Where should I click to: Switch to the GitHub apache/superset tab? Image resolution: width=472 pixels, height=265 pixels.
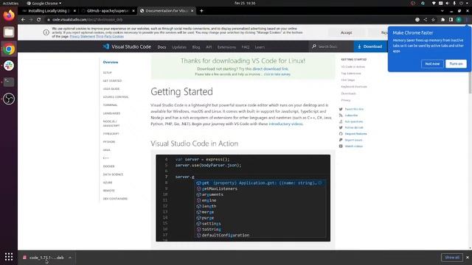[x=108, y=11]
